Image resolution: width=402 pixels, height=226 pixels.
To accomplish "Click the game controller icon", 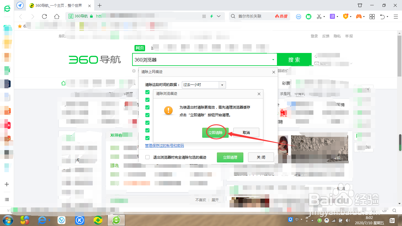I will click(x=359, y=16).
